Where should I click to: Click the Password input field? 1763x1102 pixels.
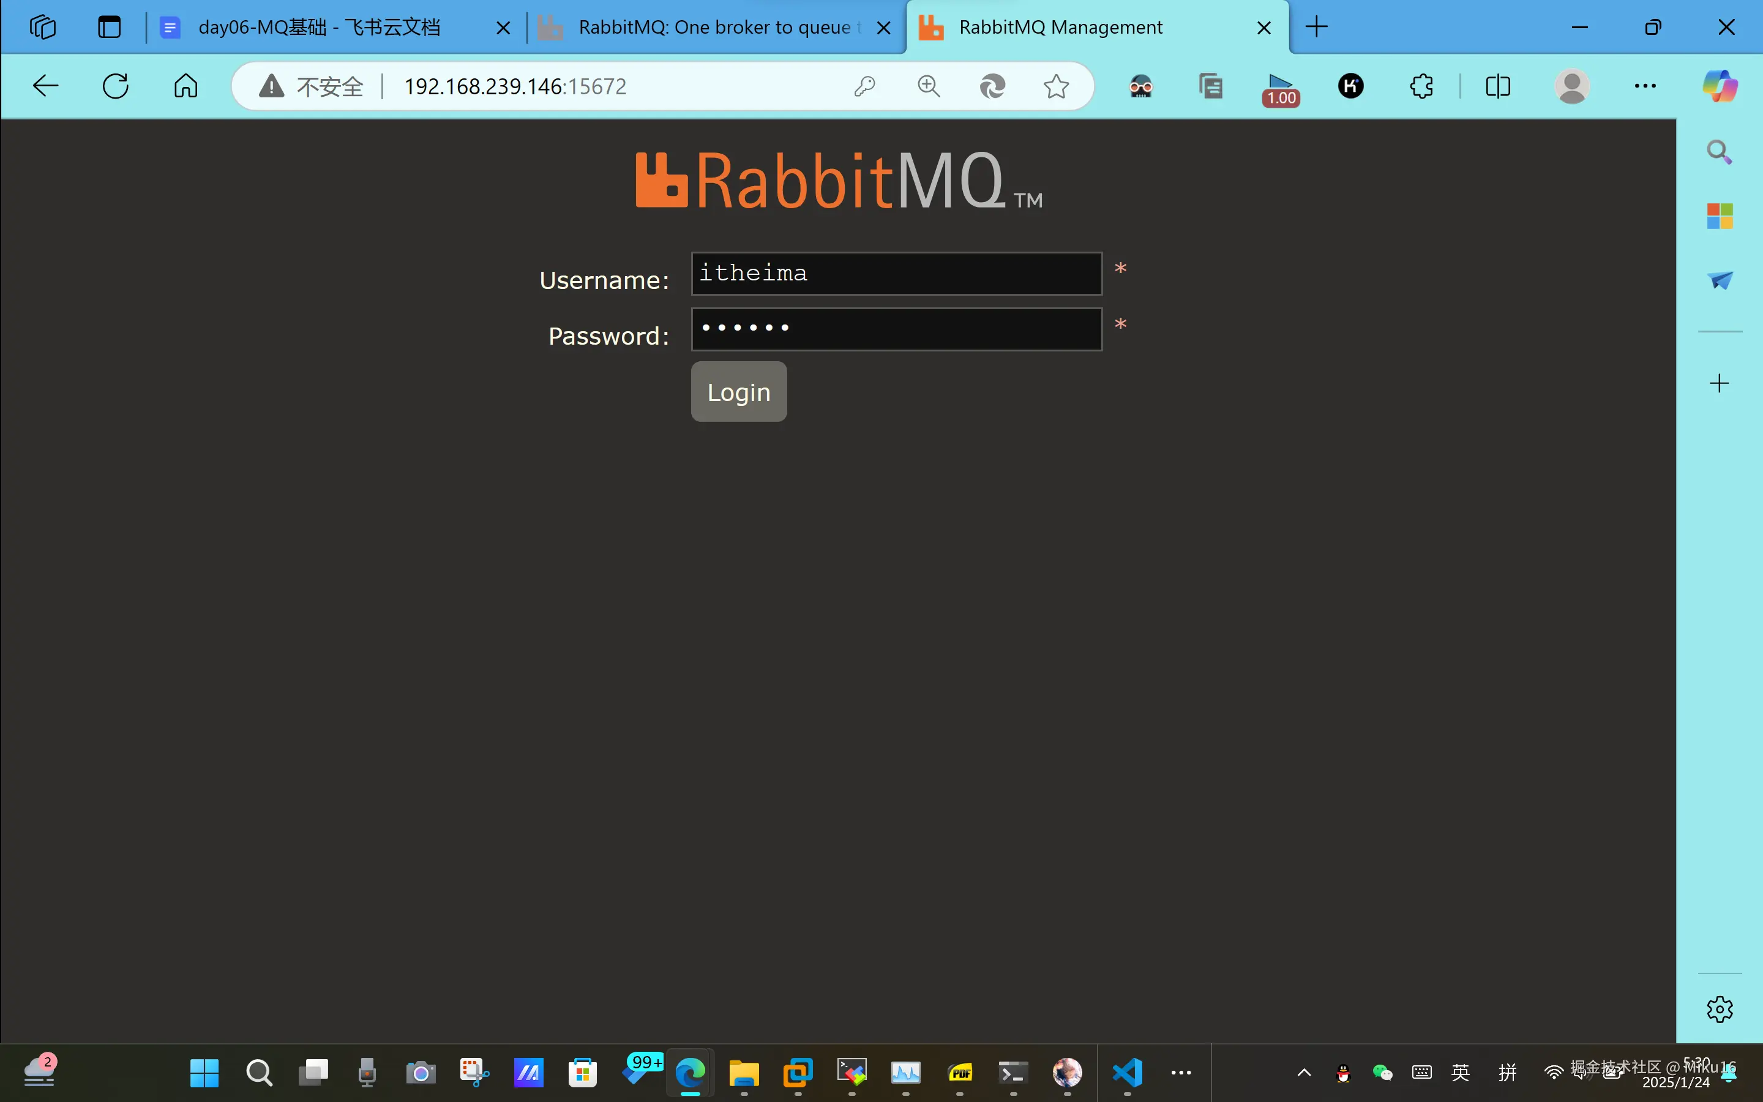click(x=896, y=329)
